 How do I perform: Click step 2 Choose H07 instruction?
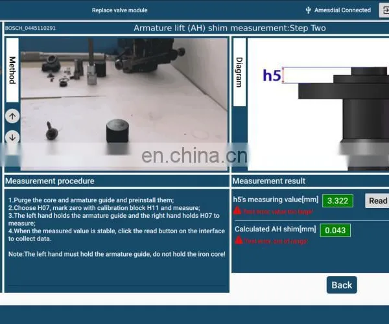pyautogui.click(x=104, y=208)
